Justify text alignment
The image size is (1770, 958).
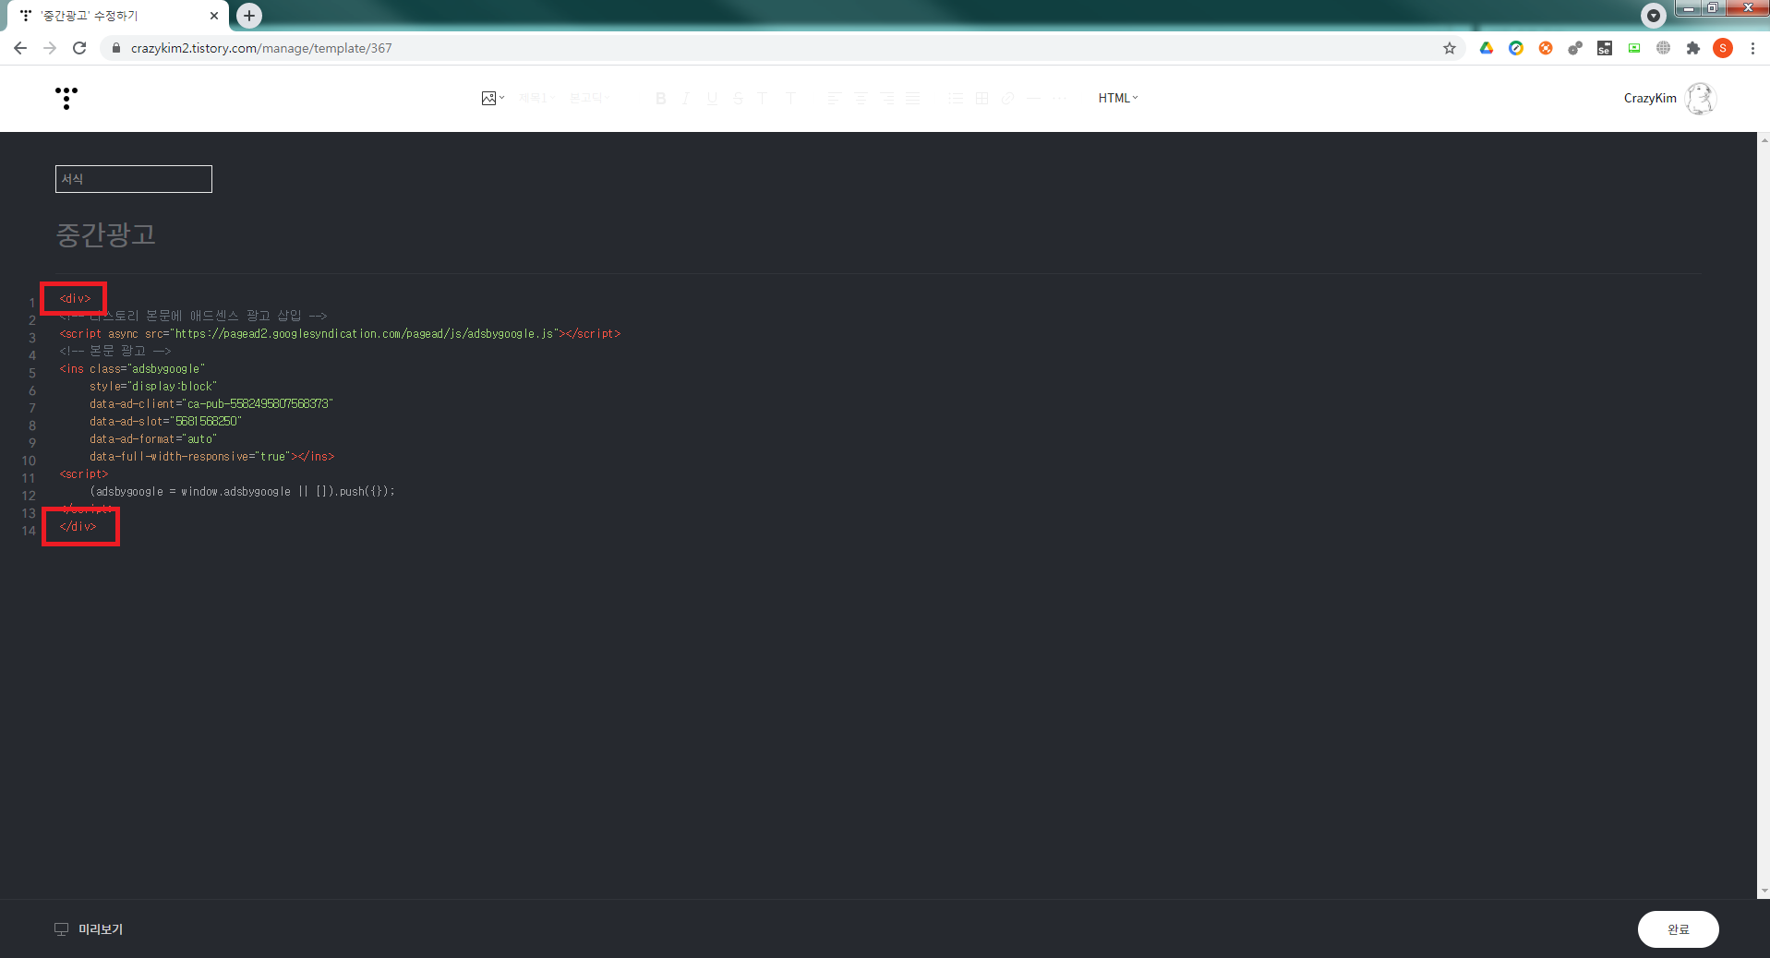(x=913, y=98)
